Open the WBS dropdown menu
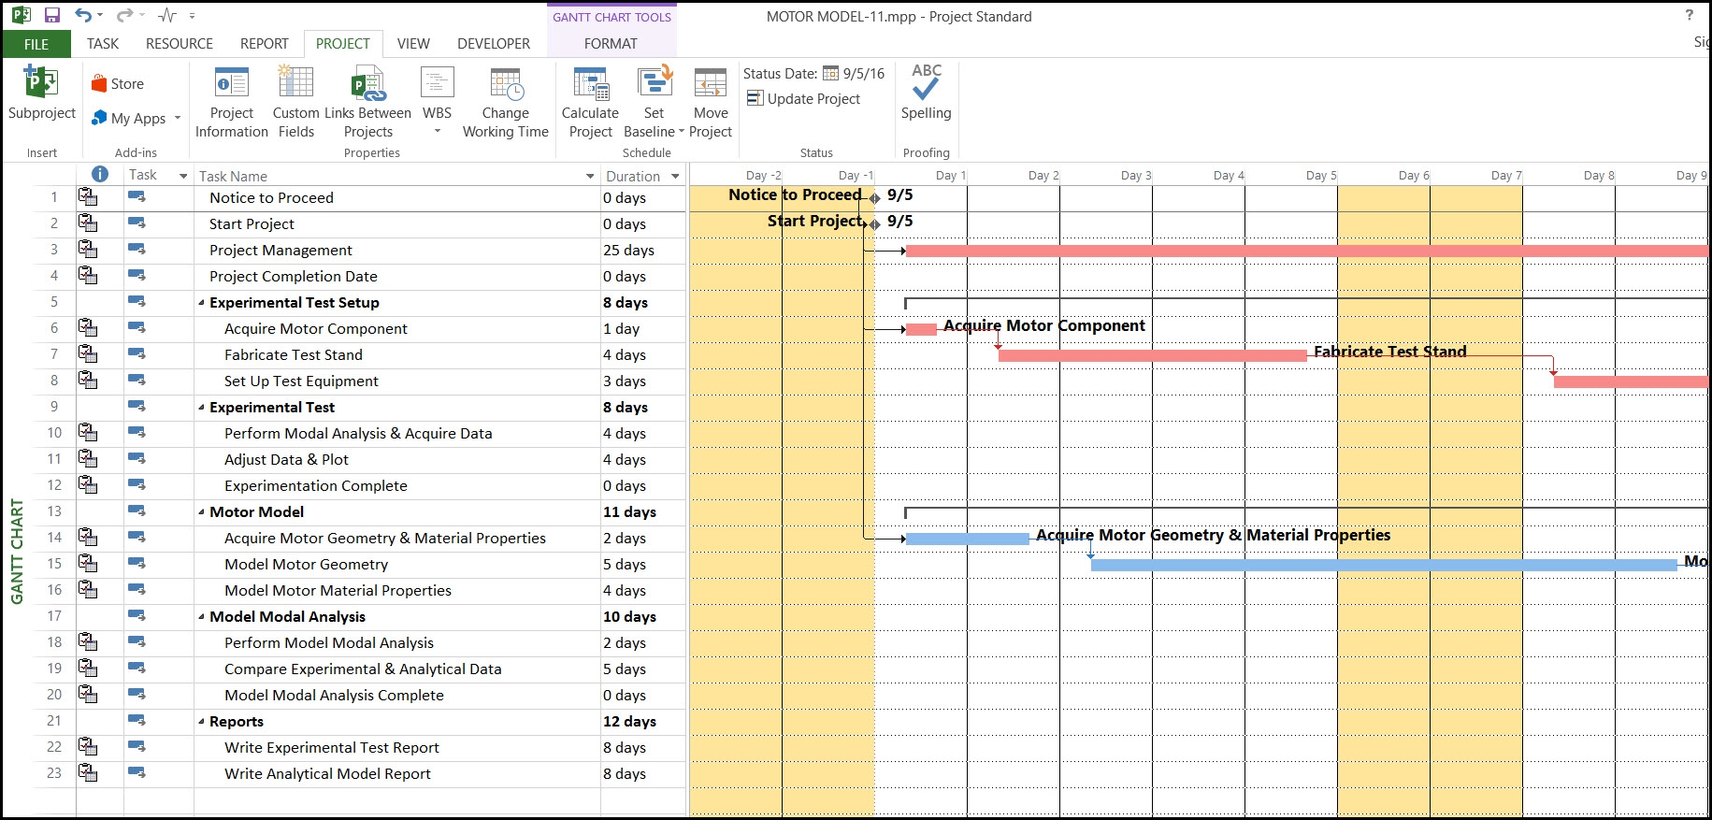The height and width of the screenshot is (820, 1712). [437, 103]
